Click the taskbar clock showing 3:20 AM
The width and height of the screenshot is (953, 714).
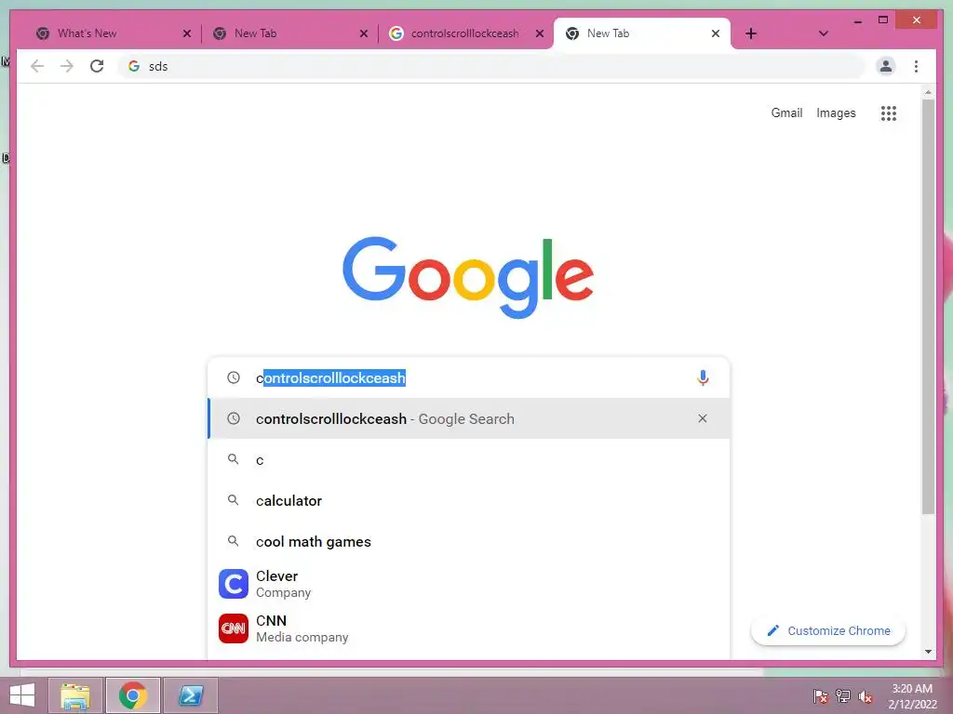912,696
